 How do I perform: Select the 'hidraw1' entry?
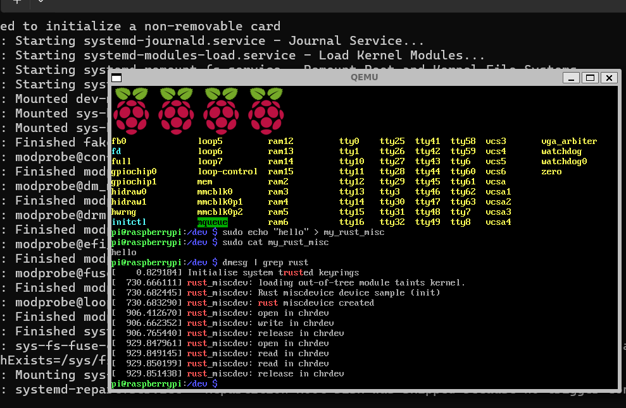click(129, 201)
